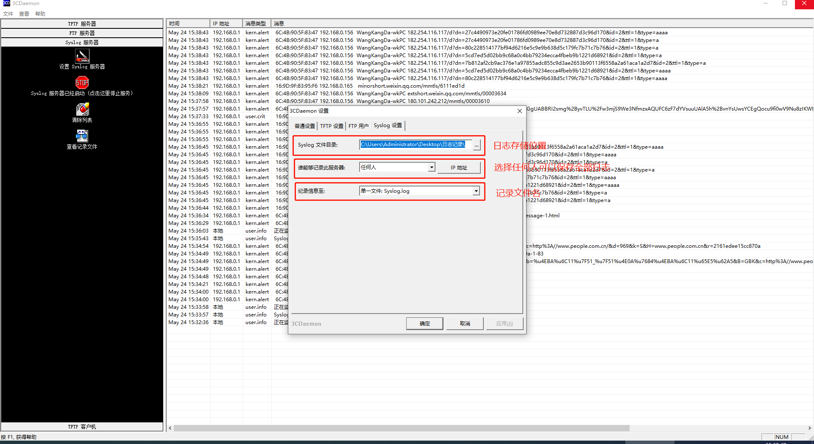This screenshot has width=814, height=444.
Task: Select the log row at May 24 15:38:21
Action: click(x=490, y=86)
